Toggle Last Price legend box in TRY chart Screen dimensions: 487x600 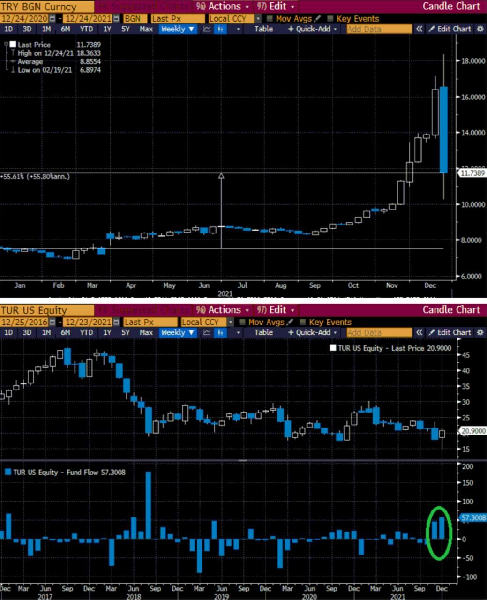13,45
